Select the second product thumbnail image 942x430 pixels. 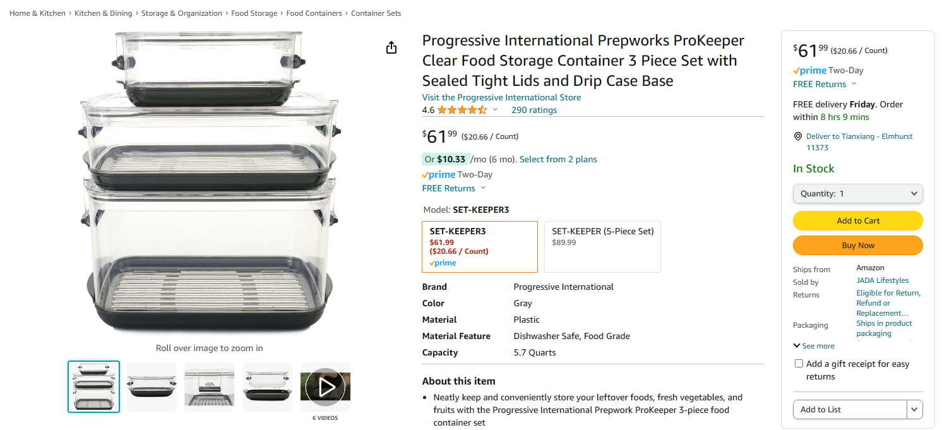coord(152,386)
